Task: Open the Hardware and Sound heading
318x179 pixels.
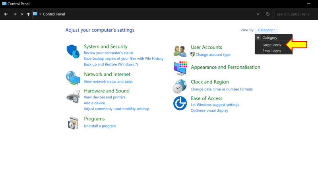Action: coord(107,91)
